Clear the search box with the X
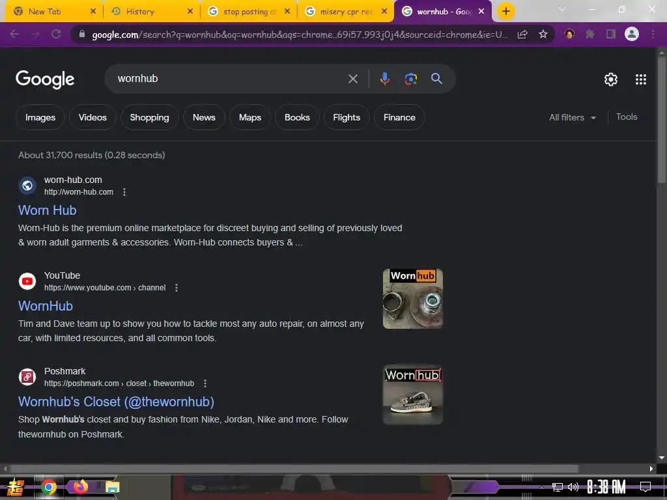667x500 pixels. click(352, 79)
